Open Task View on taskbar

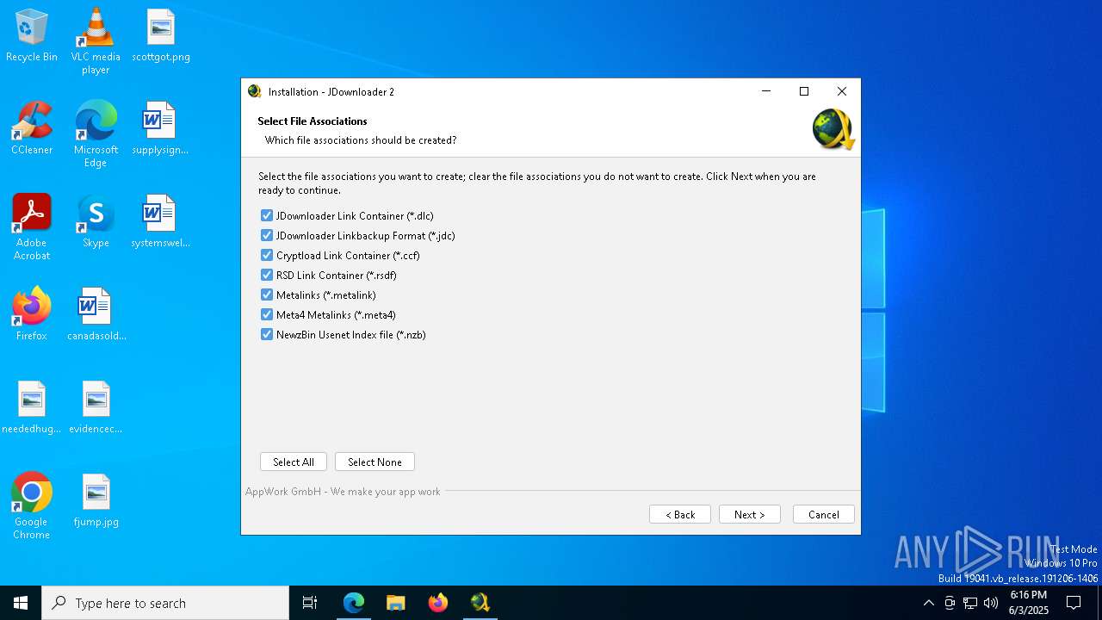click(x=310, y=603)
